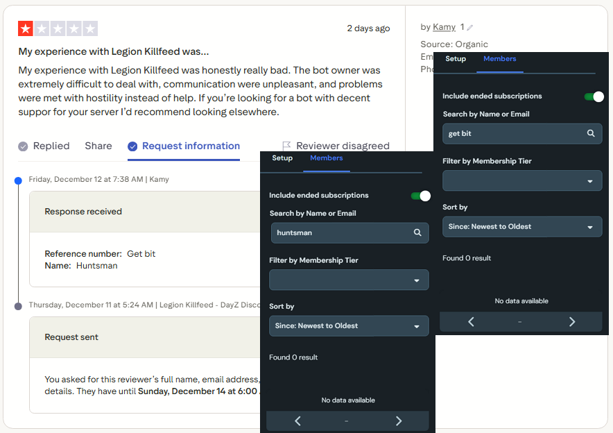Viewport: 613px width, 433px height.
Task: Open Sort by dropdown in huntsman panel
Action: click(x=349, y=326)
